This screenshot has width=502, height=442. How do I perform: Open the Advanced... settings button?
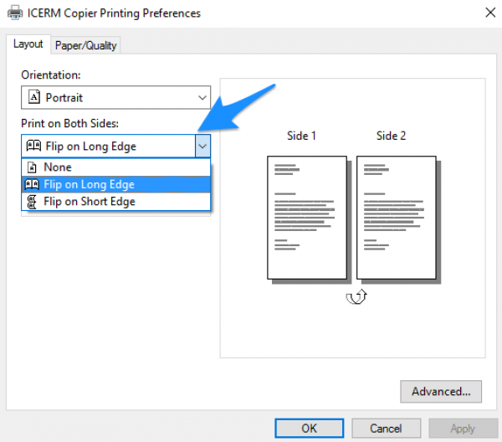[x=441, y=392]
